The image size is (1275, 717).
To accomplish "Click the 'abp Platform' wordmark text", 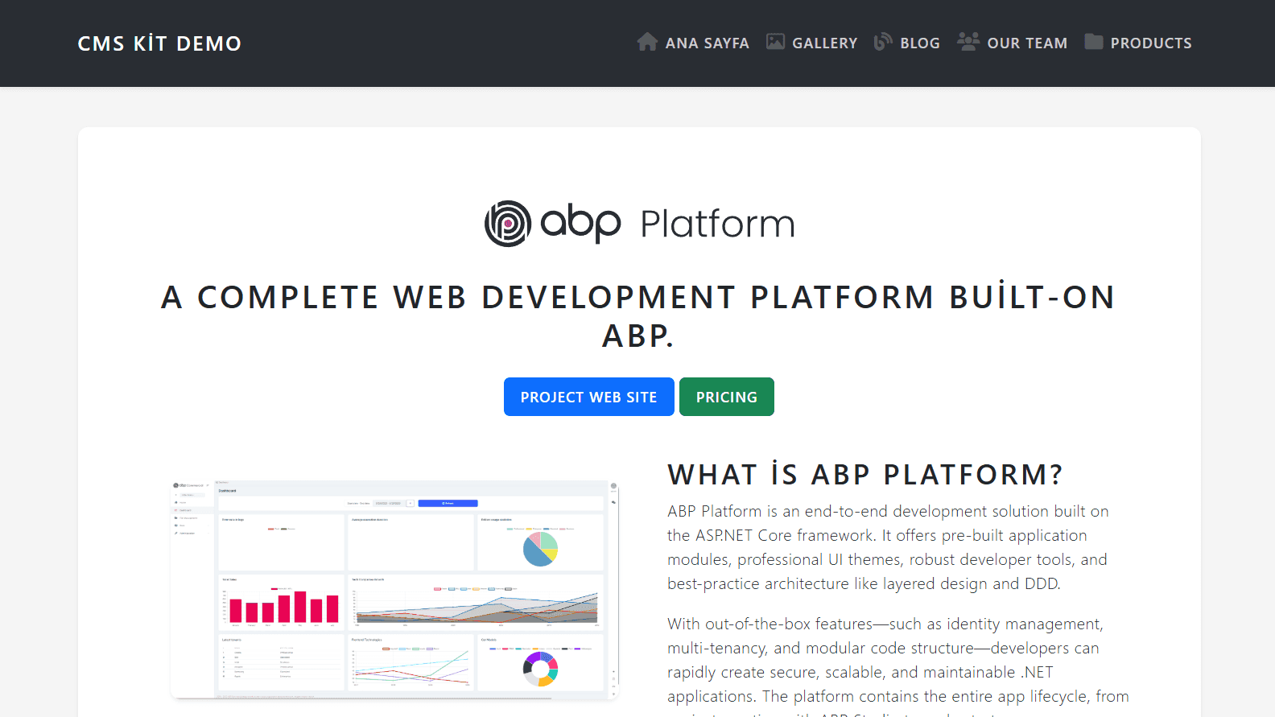I will coord(667,223).
